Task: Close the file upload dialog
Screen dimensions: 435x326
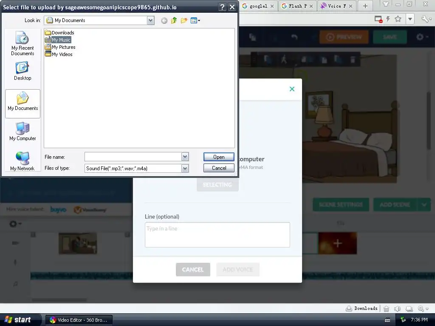Action: pyautogui.click(x=232, y=7)
